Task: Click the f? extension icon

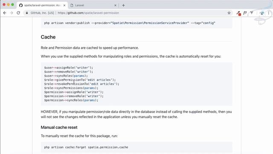Action: tap(245, 13)
